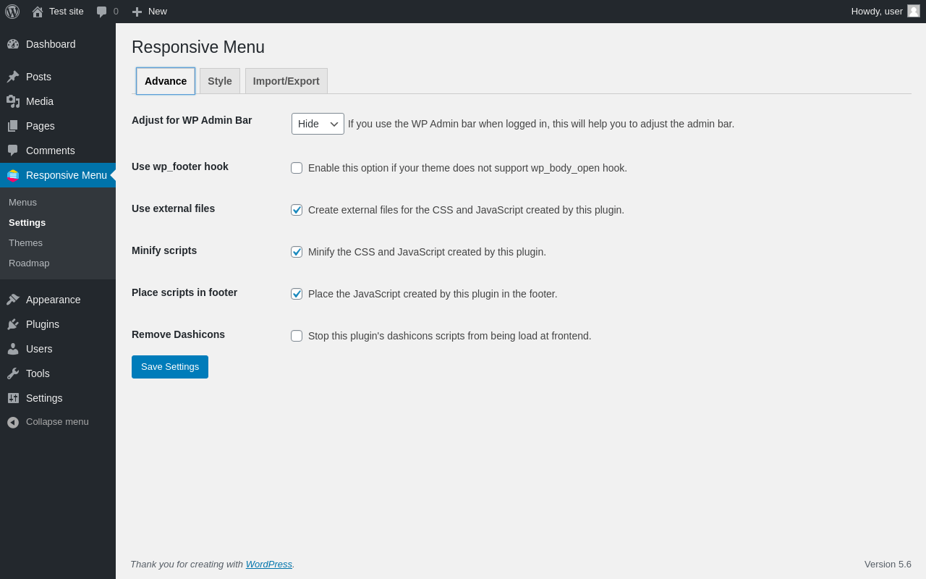The width and height of the screenshot is (926, 579).
Task: Open the comments bubble icon in admin bar
Action: (102, 12)
